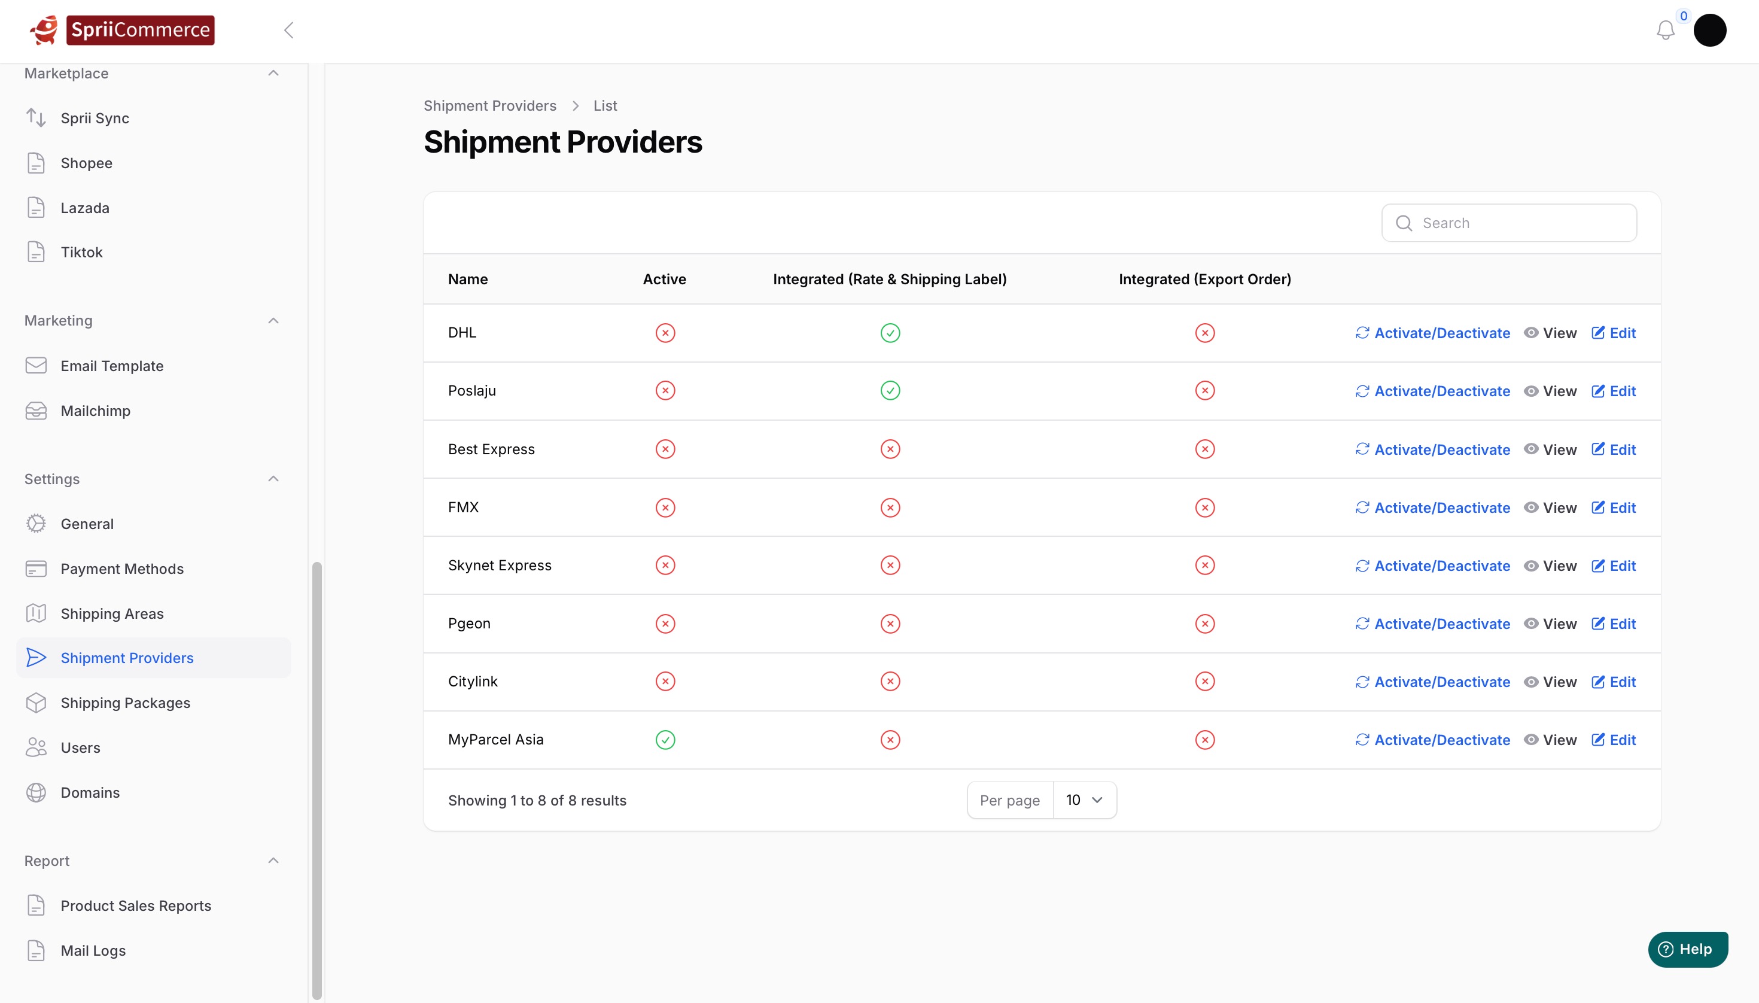Click the SpriiCommerce logo

(x=122, y=29)
